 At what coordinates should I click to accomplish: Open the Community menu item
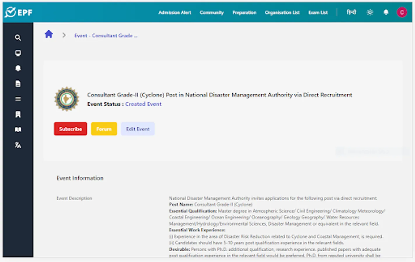coord(212,13)
